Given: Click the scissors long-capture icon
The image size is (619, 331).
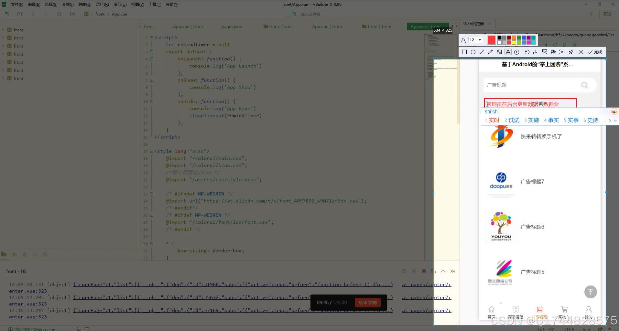Looking at the screenshot, I should pyautogui.click(x=545, y=52).
